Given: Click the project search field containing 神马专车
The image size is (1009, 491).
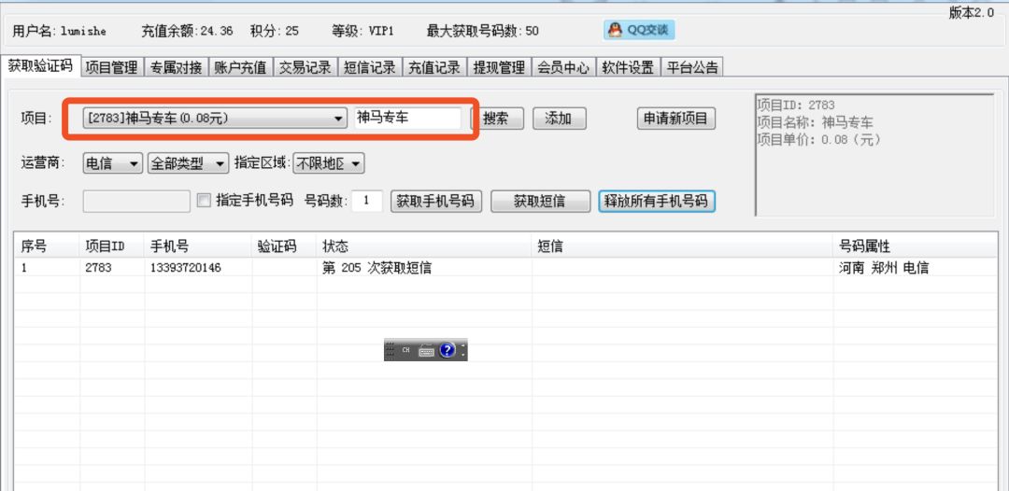Looking at the screenshot, I should coord(407,119).
